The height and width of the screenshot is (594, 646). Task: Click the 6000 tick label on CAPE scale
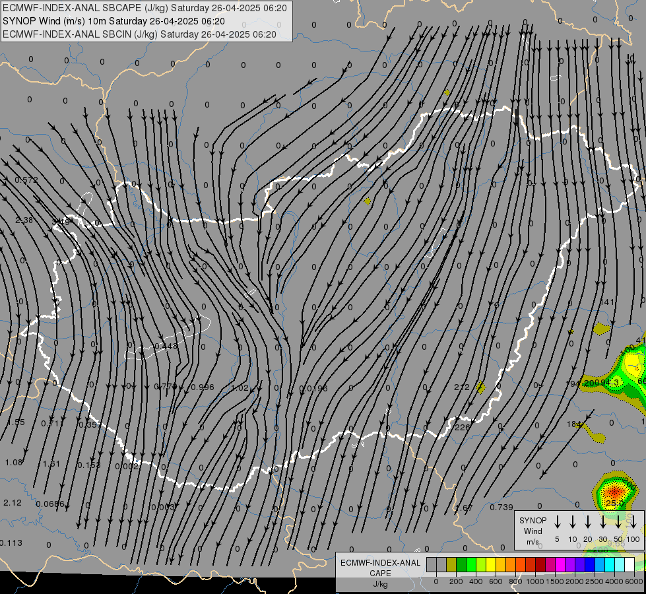point(635,581)
